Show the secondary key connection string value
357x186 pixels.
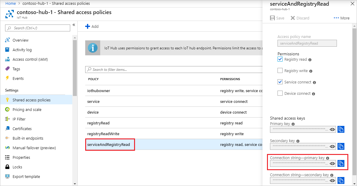(332, 181)
